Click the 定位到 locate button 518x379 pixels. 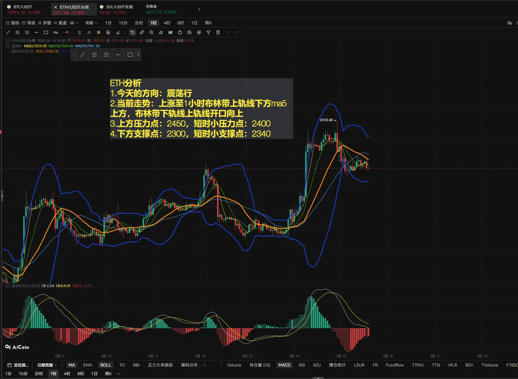(18, 365)
